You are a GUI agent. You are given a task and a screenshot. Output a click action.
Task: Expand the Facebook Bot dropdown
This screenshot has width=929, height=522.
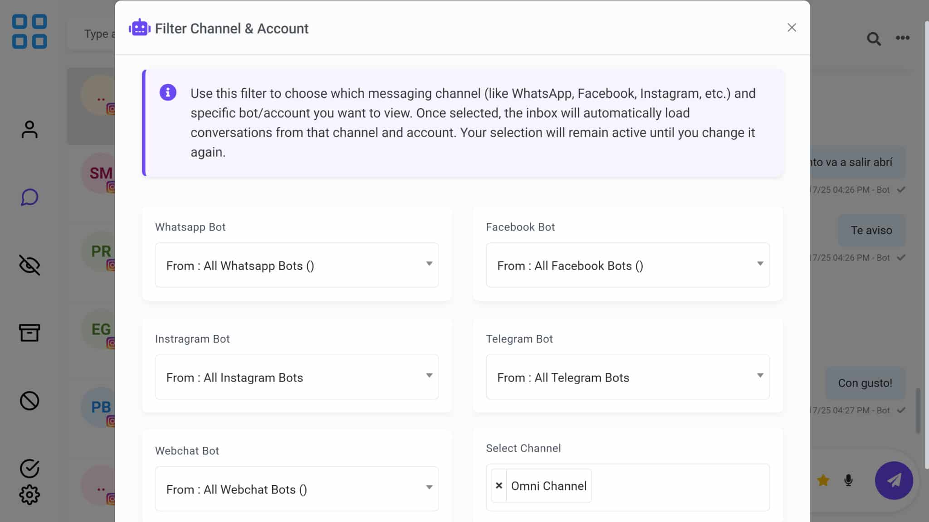pos(627,265)
